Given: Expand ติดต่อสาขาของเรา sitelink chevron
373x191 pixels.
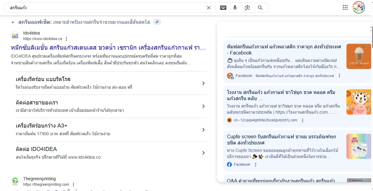Looking at the screenshot, I should click(x=203, y=106).
